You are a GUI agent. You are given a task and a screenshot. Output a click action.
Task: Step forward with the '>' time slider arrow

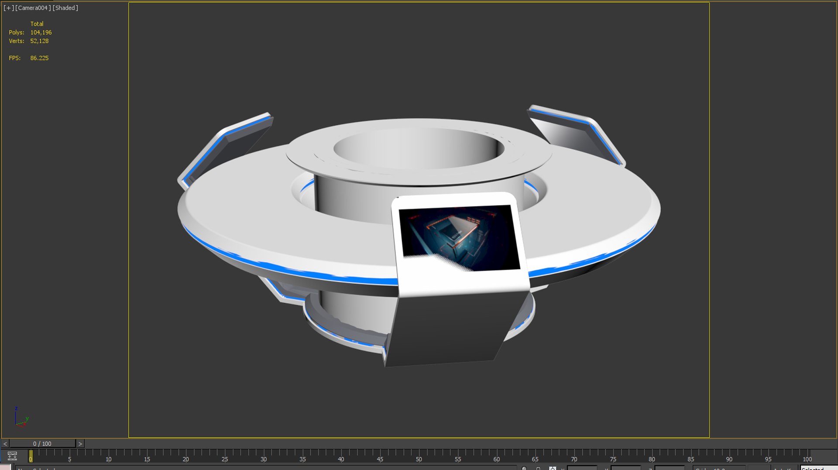pyautogui.click(x=80, y=444)
